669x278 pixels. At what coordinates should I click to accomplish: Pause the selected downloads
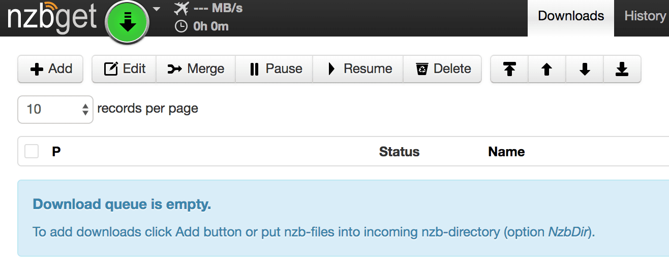[x=275, y=69]
